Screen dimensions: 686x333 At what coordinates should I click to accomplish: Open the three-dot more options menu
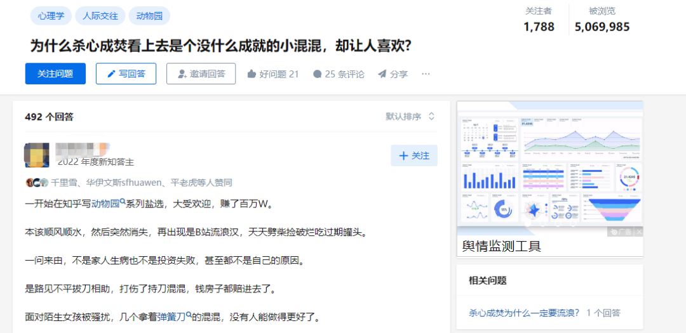pyautogui.click(x=426, y=74)
